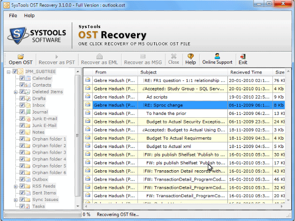Expand the Deleted Items folder node
The height and width of the screenshot is (221, 295).
pos(15,92)
